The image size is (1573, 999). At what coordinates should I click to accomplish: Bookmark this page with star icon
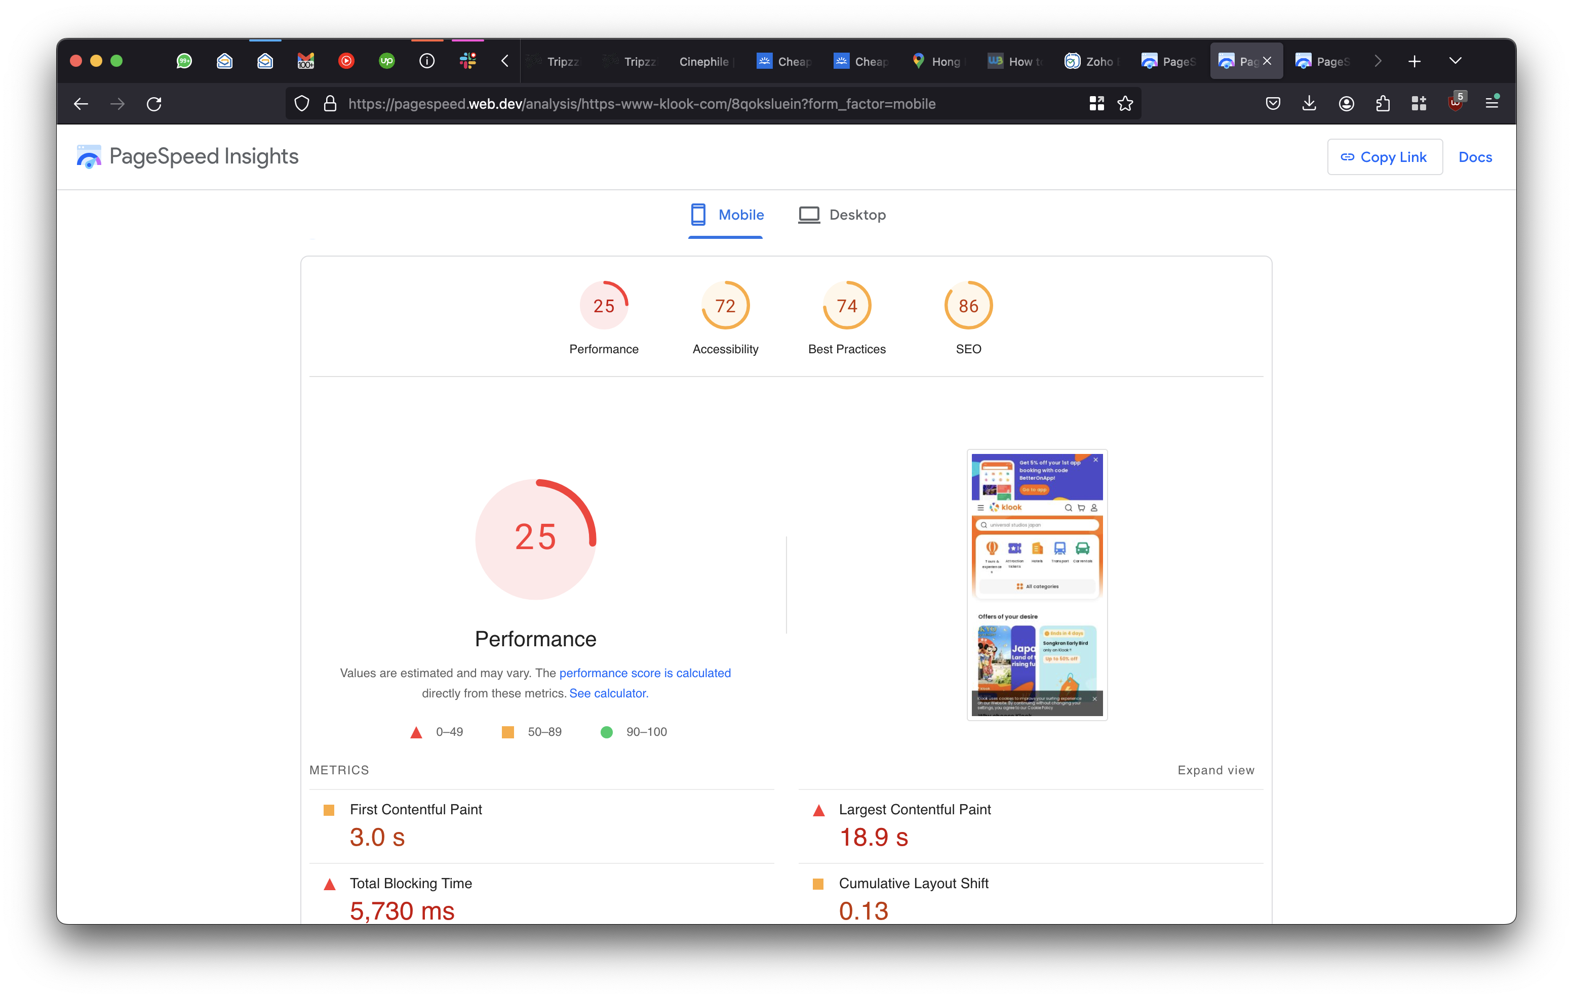click(x=1125, y=103)
